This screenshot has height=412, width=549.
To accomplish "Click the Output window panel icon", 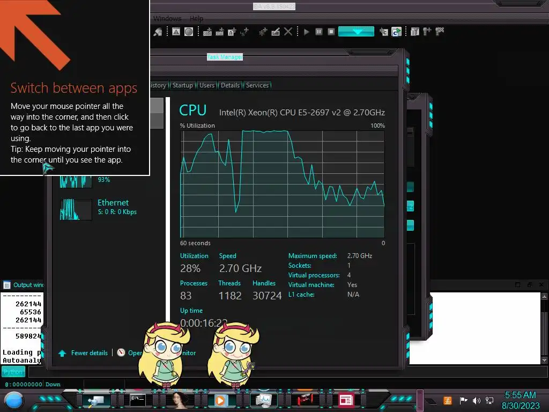I will [6, 284].
